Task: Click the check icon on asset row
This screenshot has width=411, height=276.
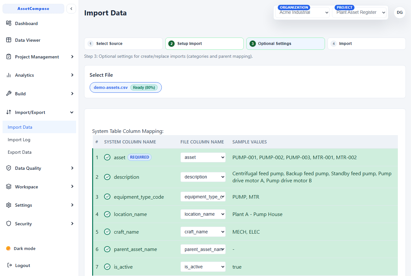Action: (107, 157)
